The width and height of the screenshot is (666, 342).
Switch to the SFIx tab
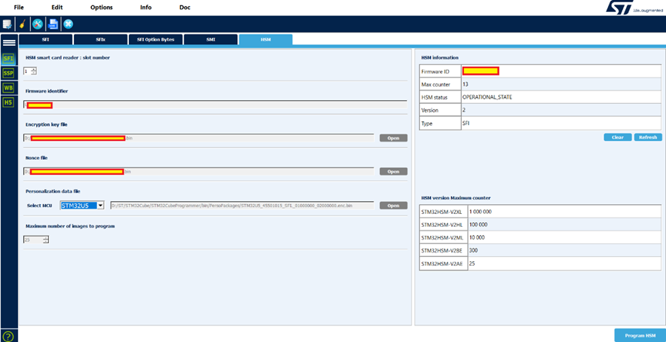point(100,39)
